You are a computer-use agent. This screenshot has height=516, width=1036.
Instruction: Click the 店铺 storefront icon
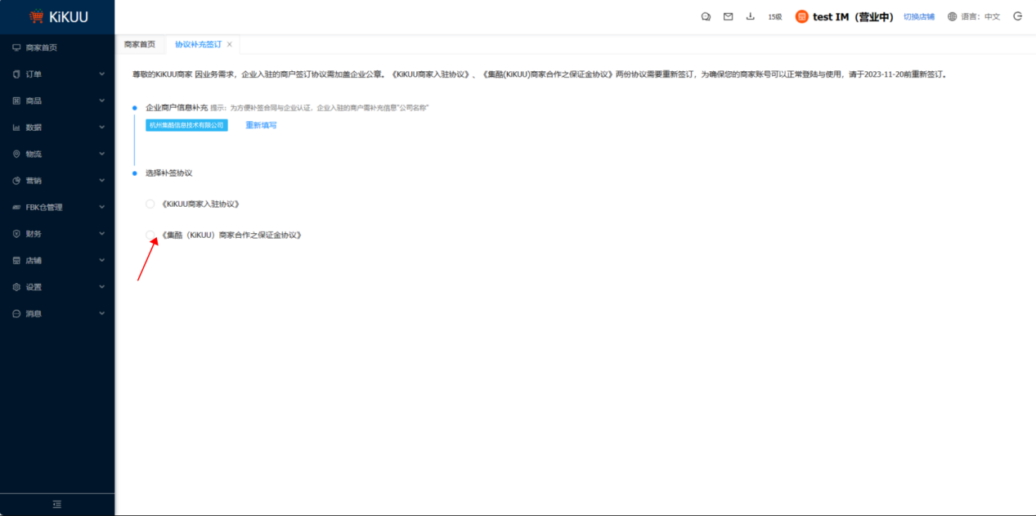(x=16, y=260)
